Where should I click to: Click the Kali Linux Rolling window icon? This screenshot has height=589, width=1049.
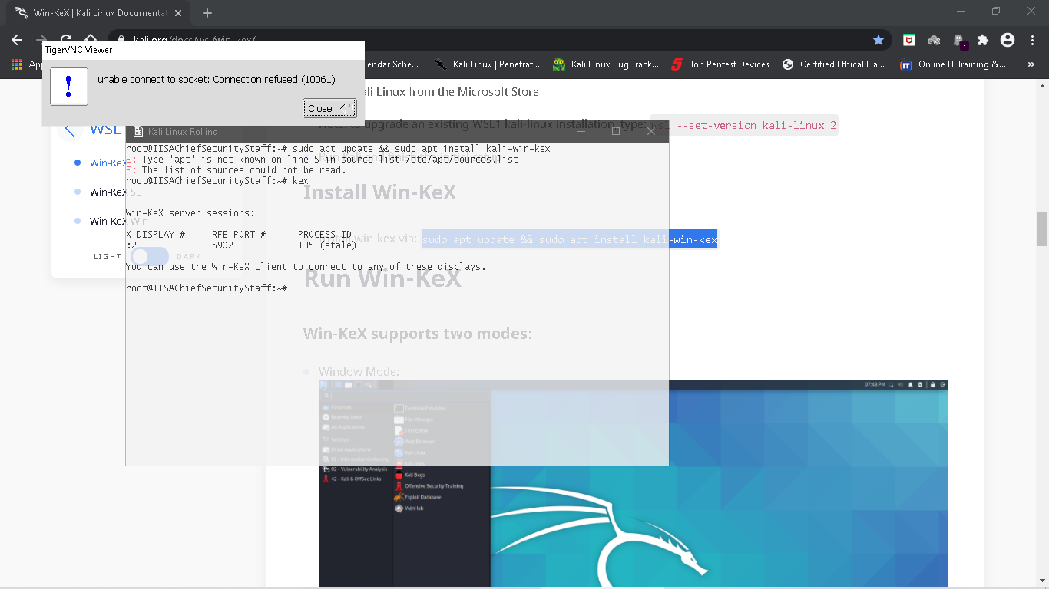137,132
